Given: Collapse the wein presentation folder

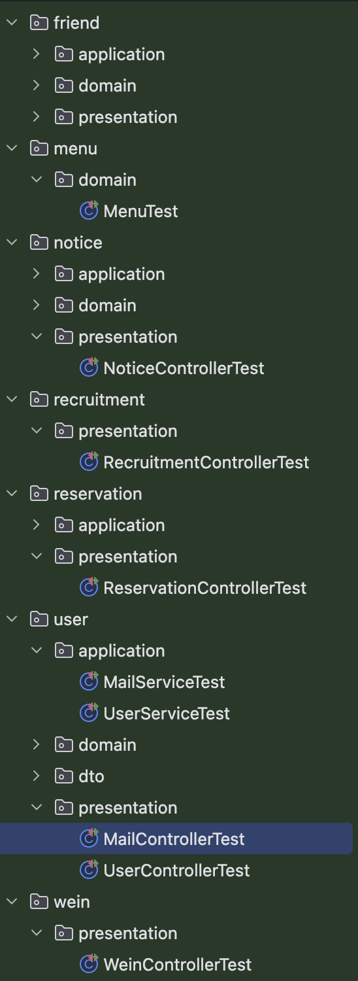Looking at the screenshot, I should tap(37, 933).
